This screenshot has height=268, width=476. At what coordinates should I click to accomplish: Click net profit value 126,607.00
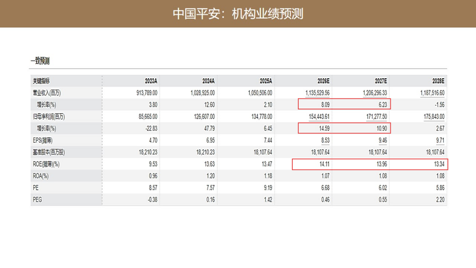coord(204,116)
